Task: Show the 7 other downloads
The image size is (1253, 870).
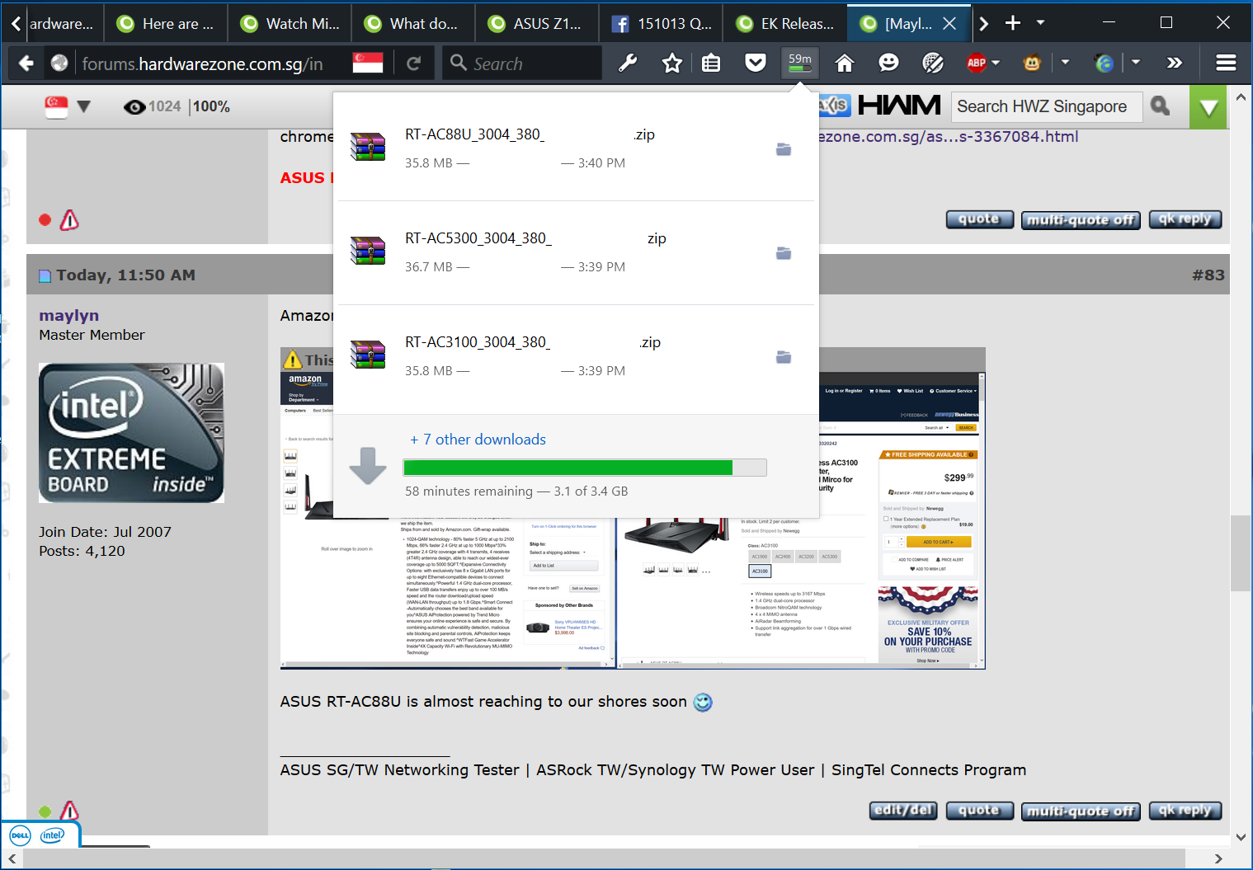Action: [478, 440]
